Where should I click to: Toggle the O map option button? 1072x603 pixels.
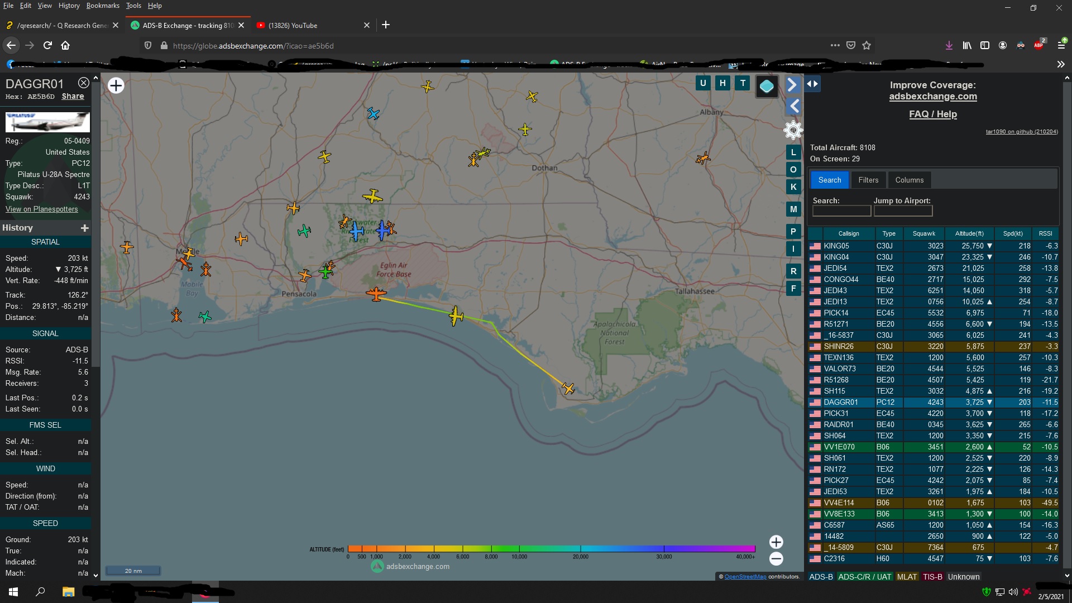[x=793, y=170]
